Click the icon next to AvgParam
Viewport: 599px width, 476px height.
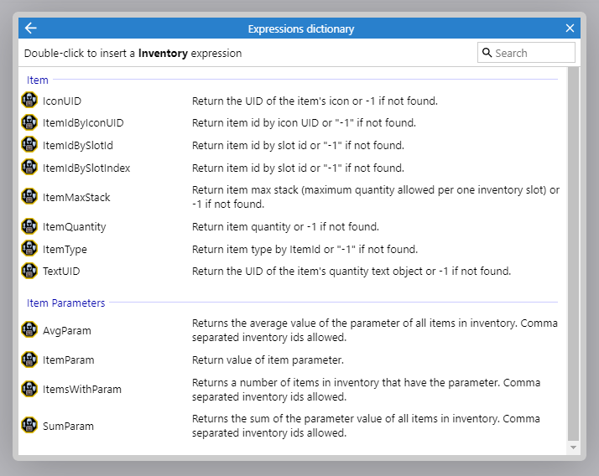(29, 330)
